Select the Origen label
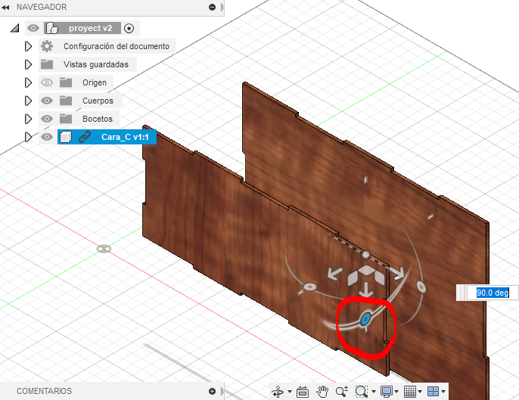The image size is (519, 400). [95, 82]
